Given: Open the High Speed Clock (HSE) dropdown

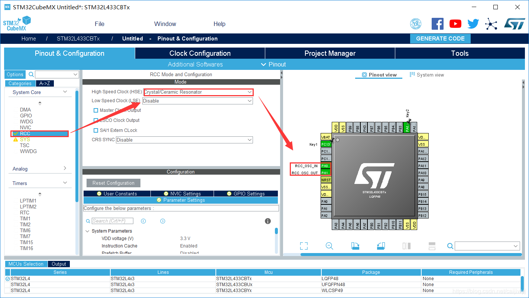Looking at the screenshot, I should point(198,92).
